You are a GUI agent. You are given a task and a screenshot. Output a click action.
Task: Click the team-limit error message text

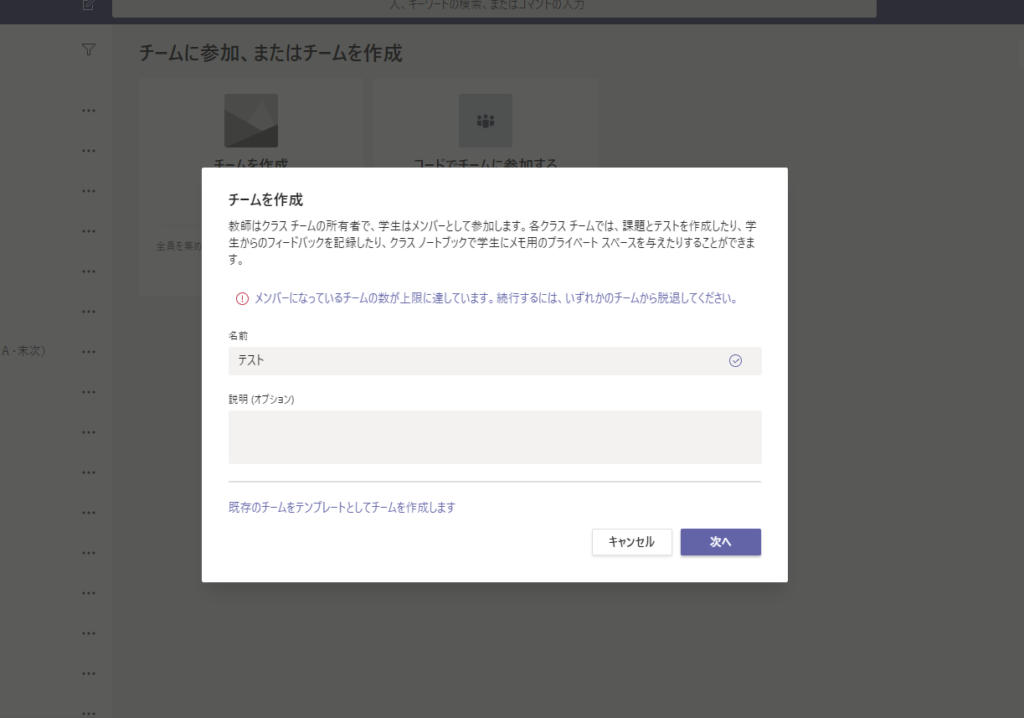[496, 298]
